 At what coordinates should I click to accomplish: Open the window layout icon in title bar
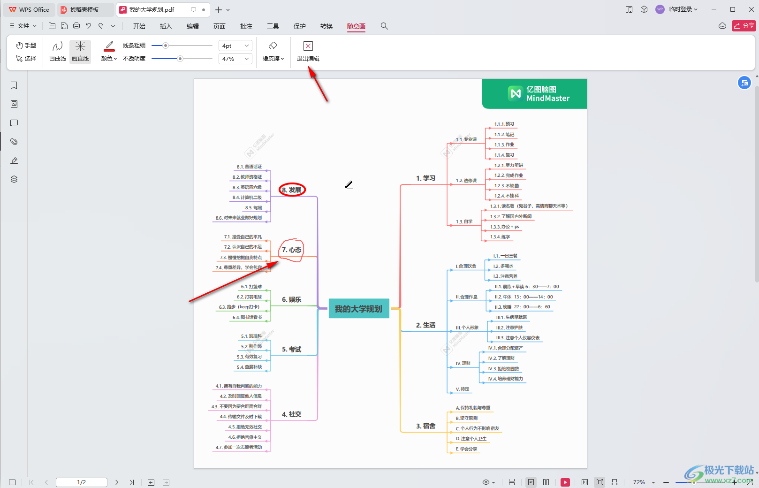tap(629, 9)
